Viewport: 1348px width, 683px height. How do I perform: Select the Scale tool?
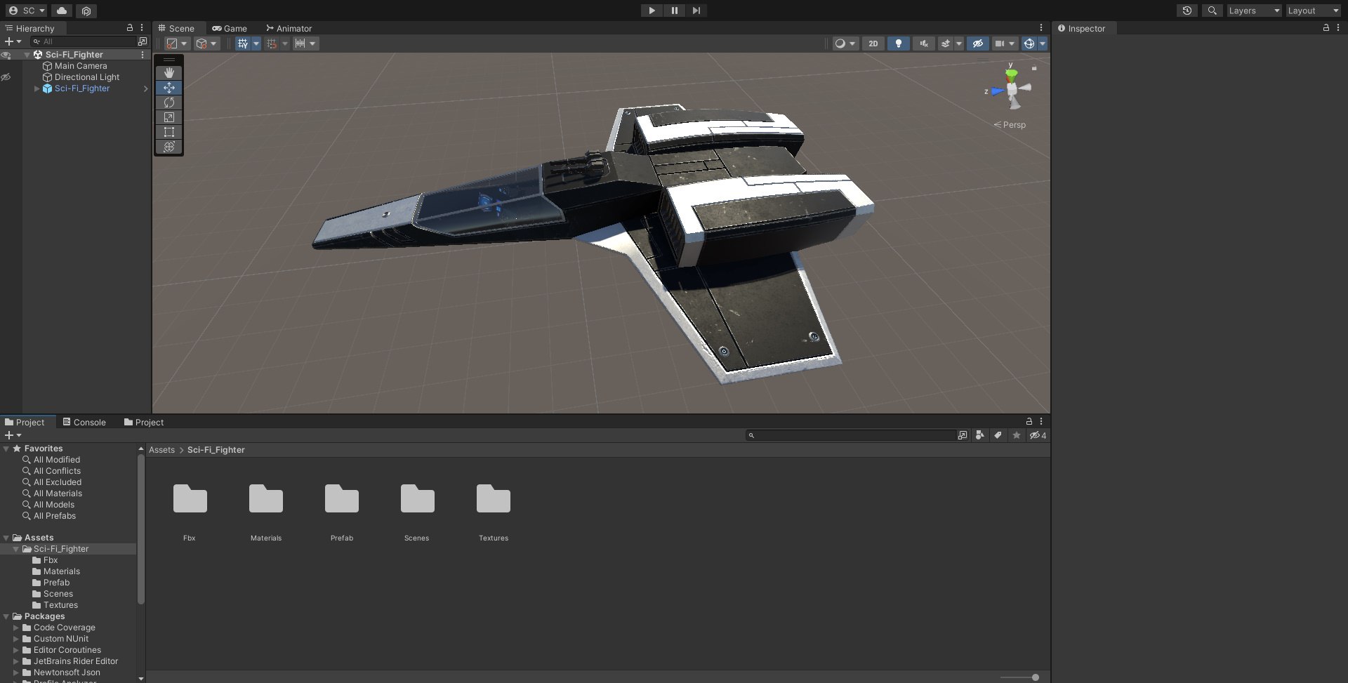coord(169,117)
